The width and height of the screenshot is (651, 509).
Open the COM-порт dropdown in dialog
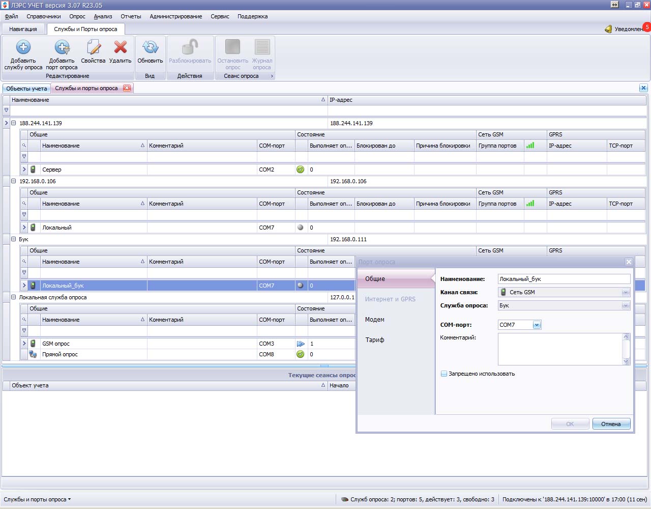click(537, 325)
